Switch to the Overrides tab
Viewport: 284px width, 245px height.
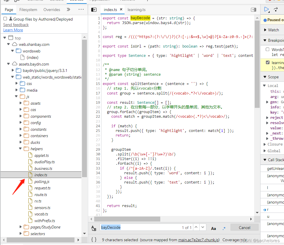pyautogui.click(x=52, y=10)
